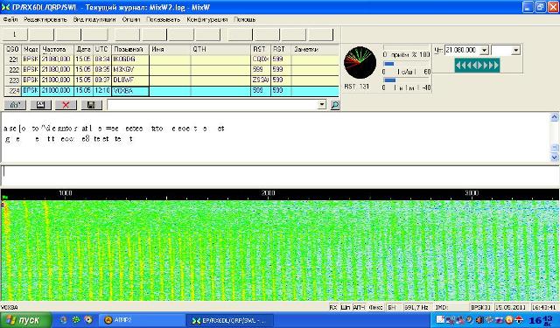
Task: Click the log search input field
Action: tap(213, 105)
